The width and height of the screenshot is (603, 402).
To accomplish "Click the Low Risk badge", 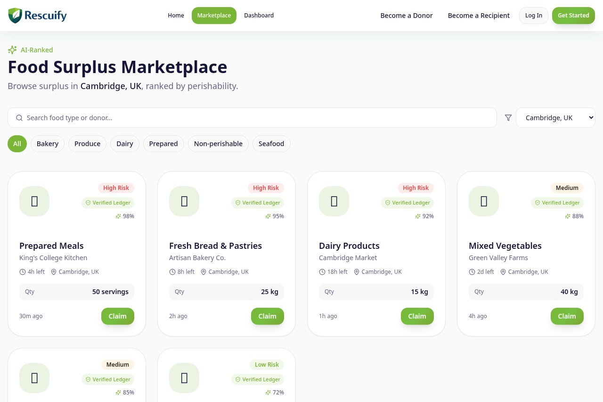I will 267,365.
